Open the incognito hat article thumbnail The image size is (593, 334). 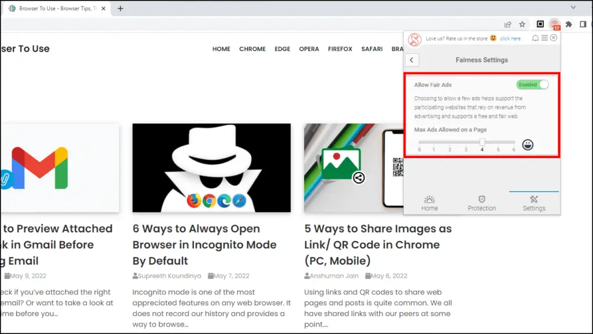(x=211, y=168)
